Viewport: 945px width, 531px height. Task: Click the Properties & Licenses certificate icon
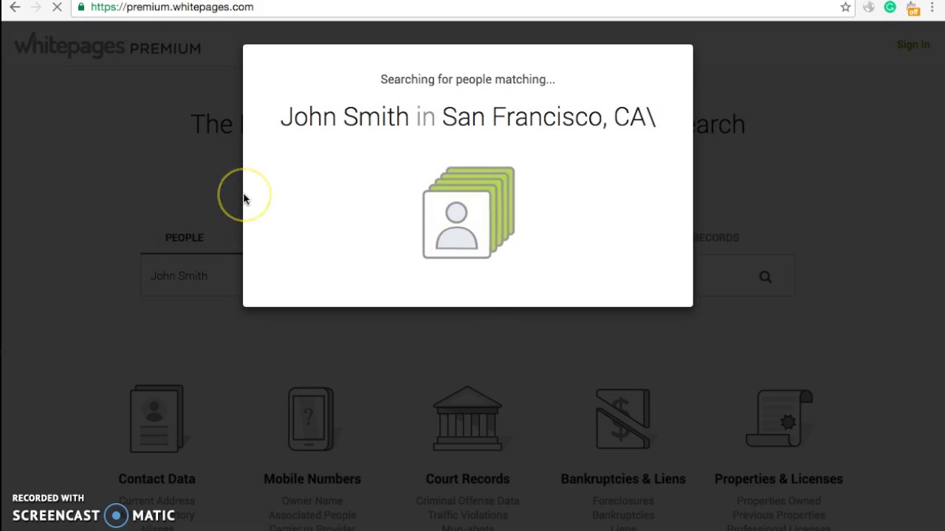779,418
